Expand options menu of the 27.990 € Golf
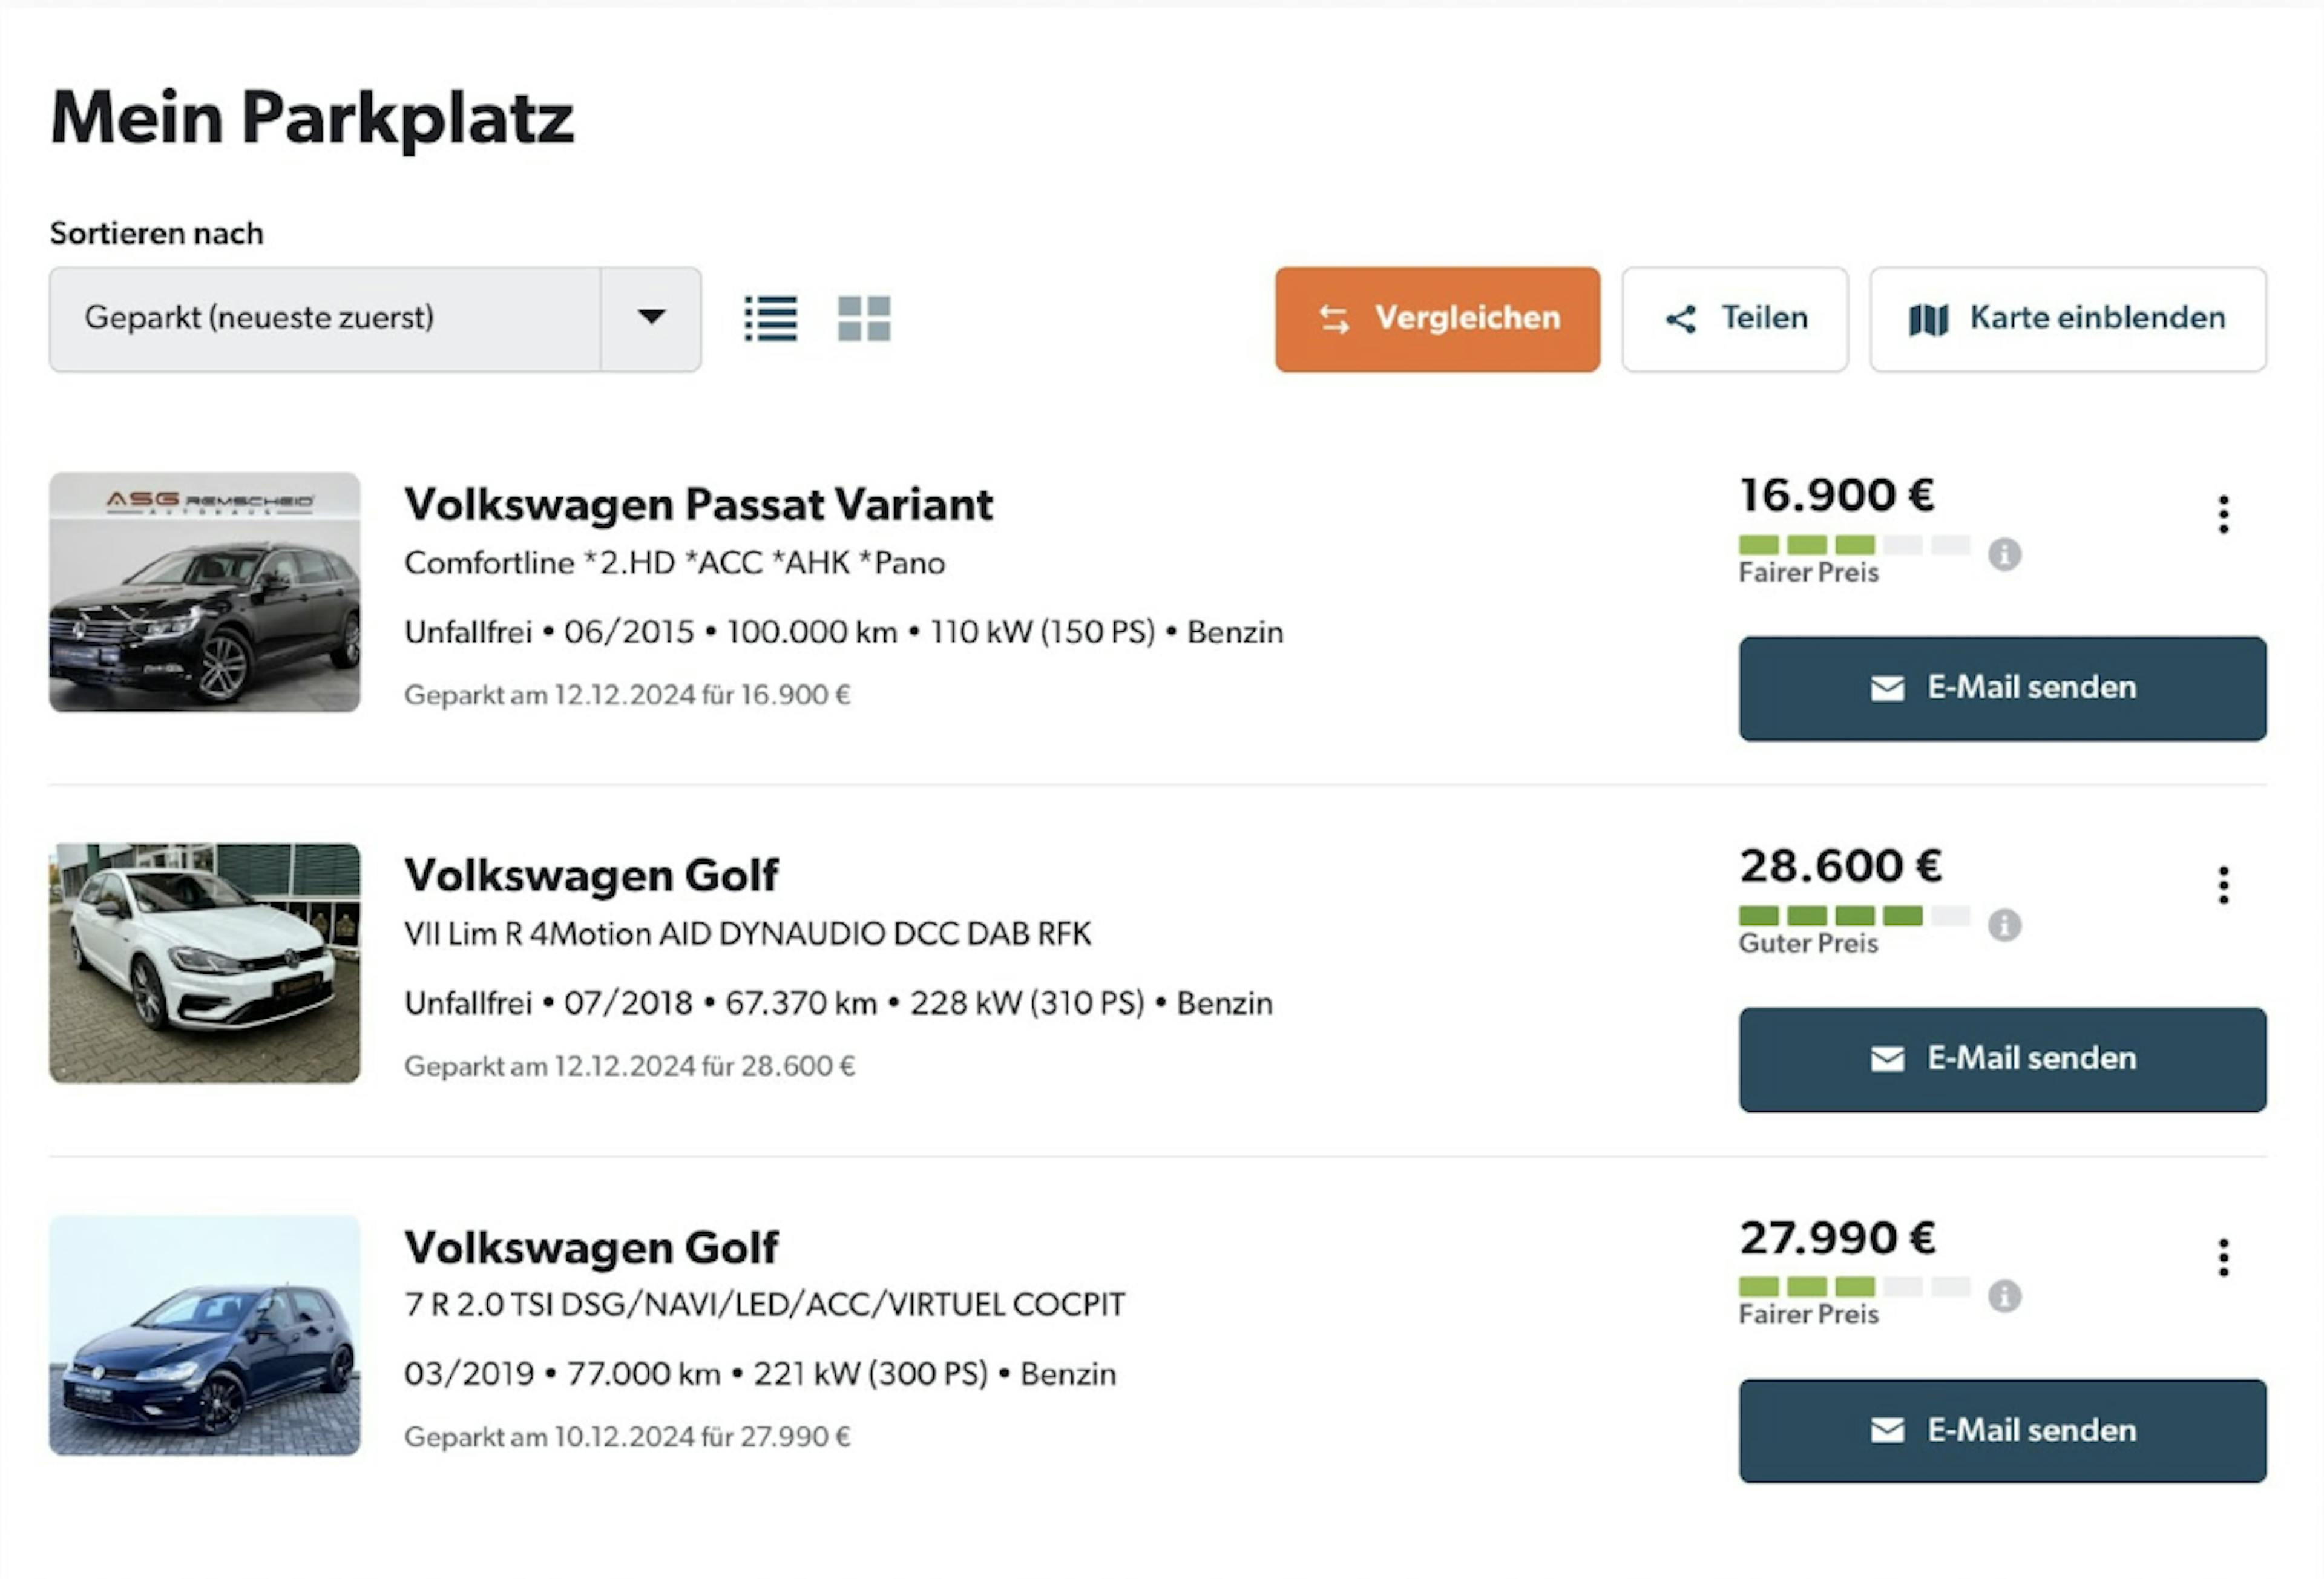 (2222, 1256)
